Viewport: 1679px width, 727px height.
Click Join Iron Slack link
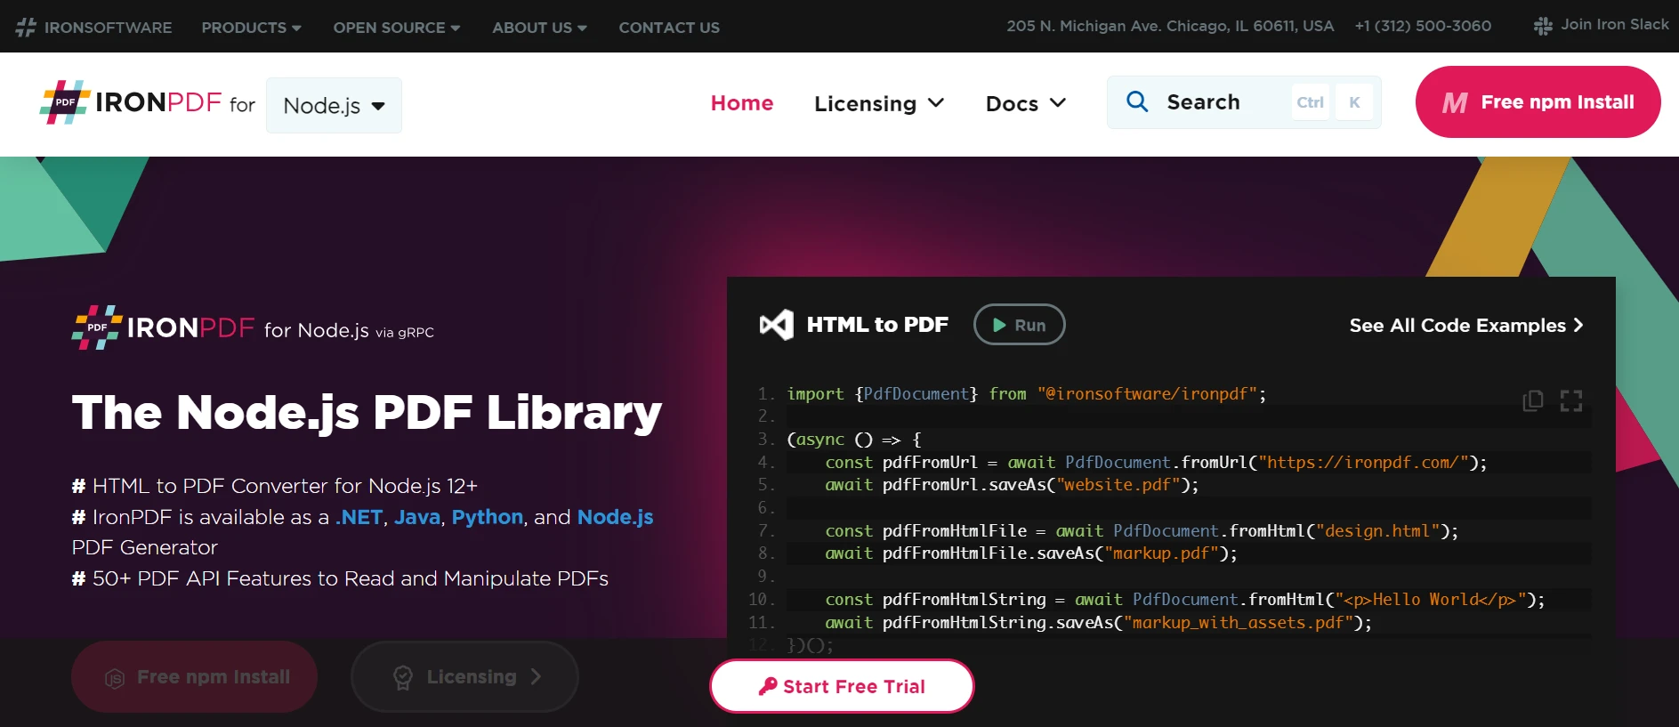point(1602,25)
